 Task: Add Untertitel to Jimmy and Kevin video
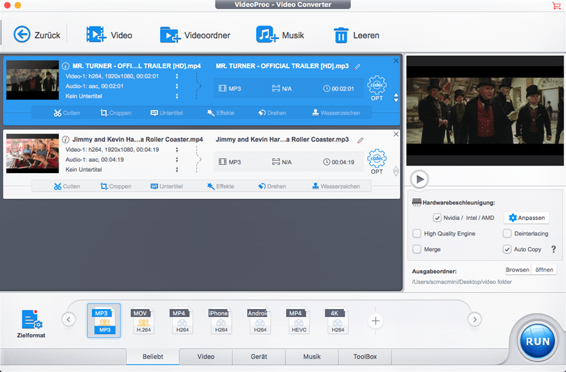point(167,187)
